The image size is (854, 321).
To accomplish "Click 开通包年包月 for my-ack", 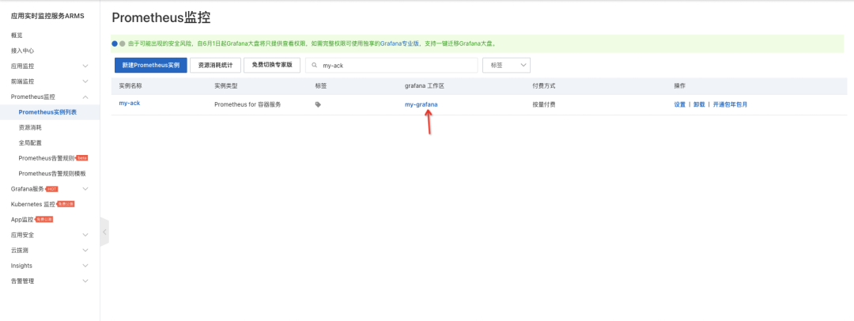I will [x=730, y=104].
